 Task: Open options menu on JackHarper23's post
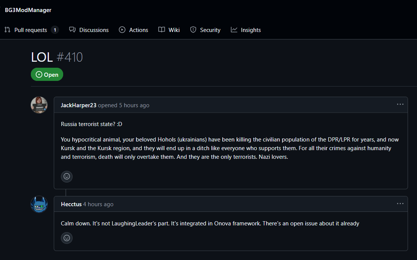click(x=400, y=104)
